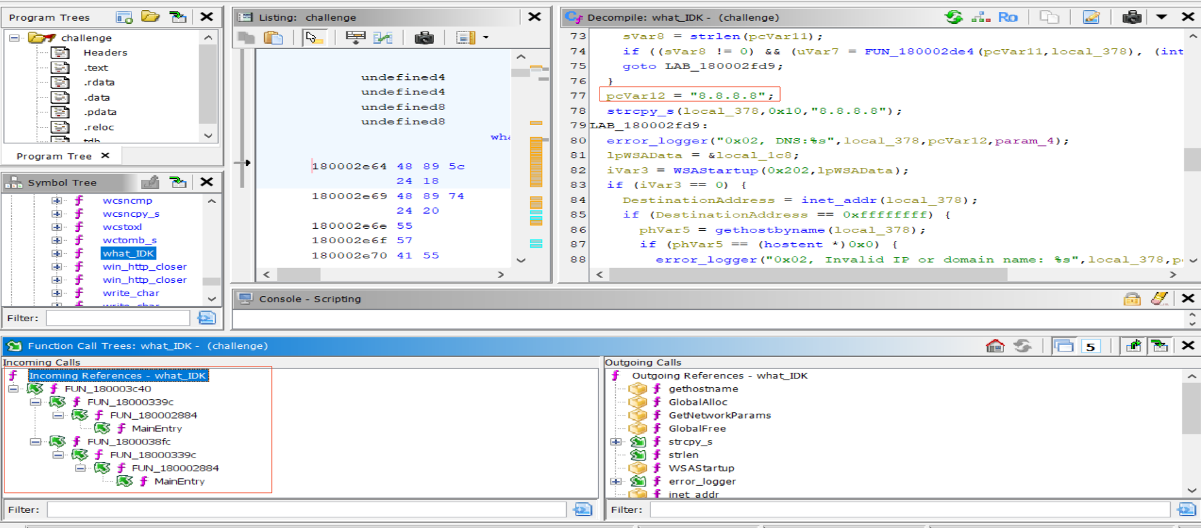Screen dimensions: 1201x528
Task: Expand error_logger in Outgoing Calls
Action: tap(616, 481)
